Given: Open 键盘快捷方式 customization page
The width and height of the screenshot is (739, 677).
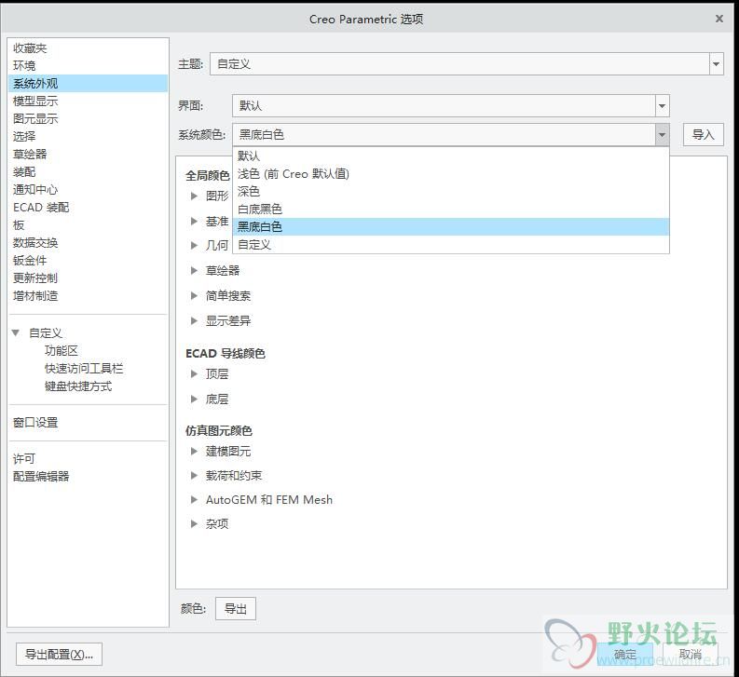Looking at the screenshot, I should 78,386.
